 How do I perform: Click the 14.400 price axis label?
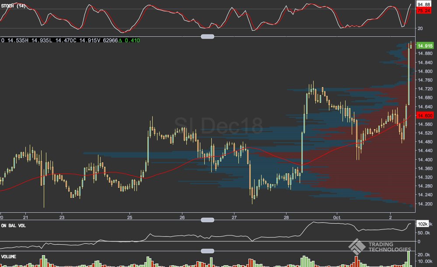(425, 160)
